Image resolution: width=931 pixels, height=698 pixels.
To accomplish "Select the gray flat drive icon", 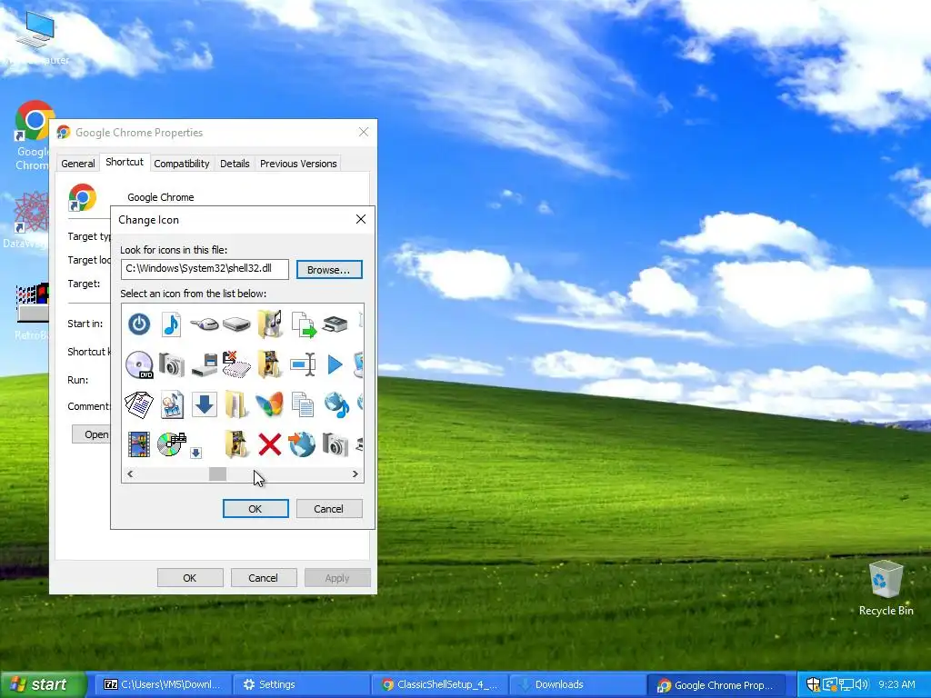I will point(236,324).
